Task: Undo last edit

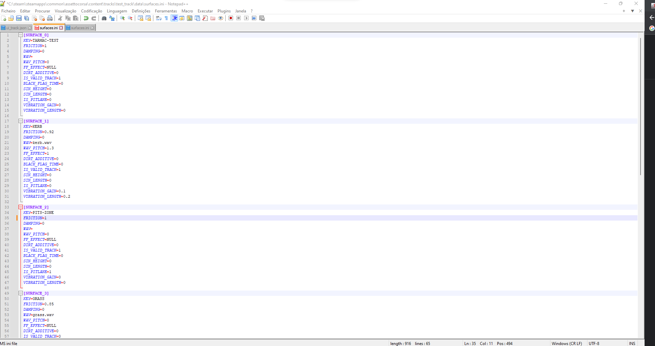Action: click(x=86, y=18)
